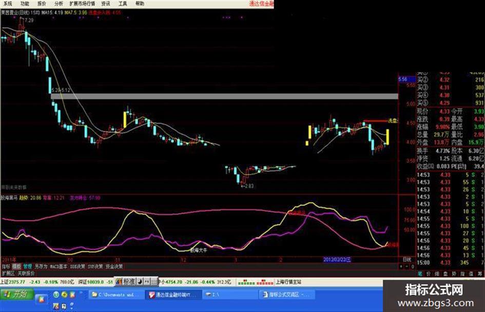Screen dimensions: 485x312
Task: Switch to the 通达信金融终端 taskbar button
Action: [x=173, y=295]
